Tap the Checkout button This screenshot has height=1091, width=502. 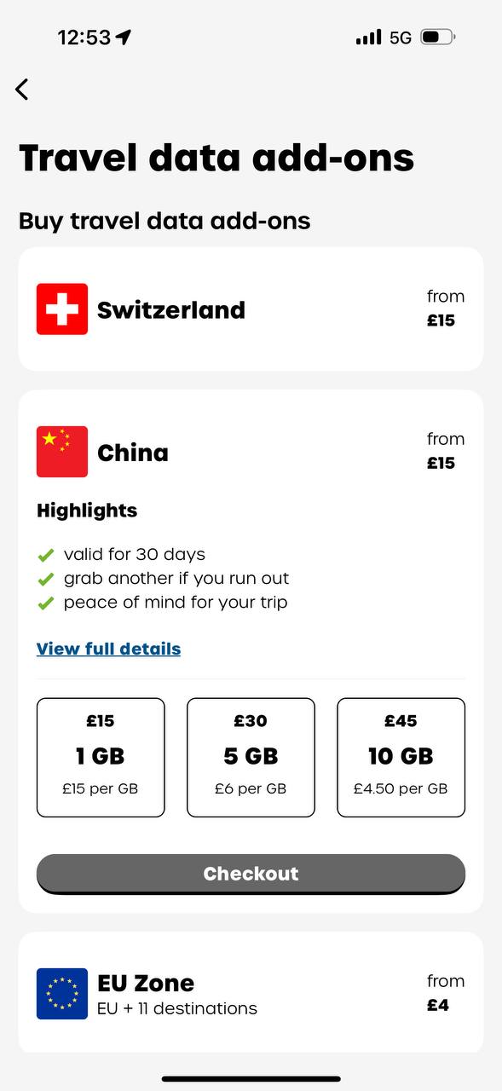tap(251, 874)
